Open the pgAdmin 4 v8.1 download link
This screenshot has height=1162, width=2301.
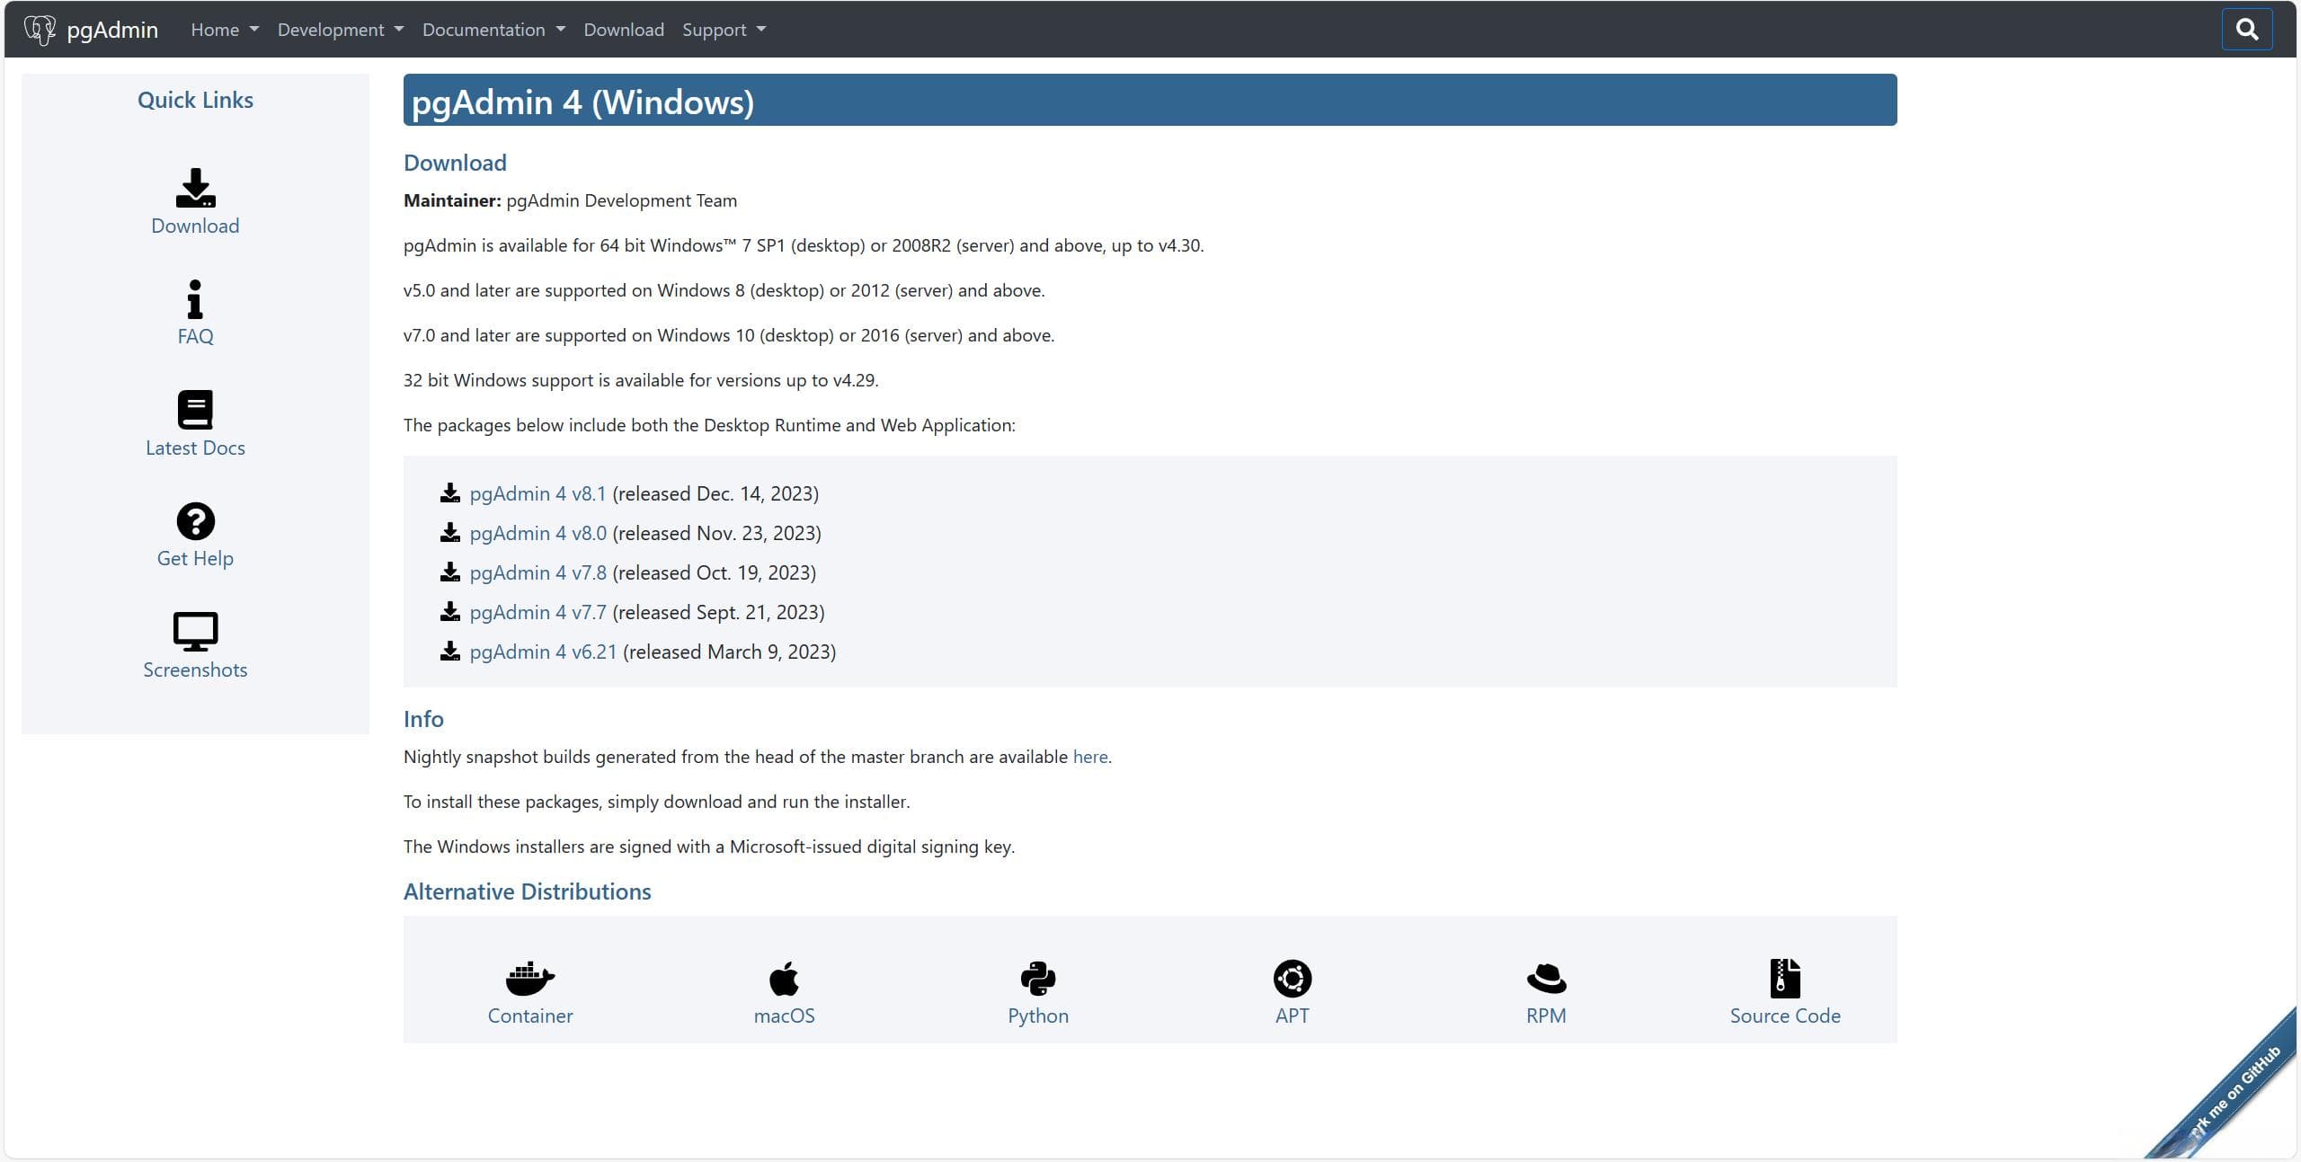point(537,493)
